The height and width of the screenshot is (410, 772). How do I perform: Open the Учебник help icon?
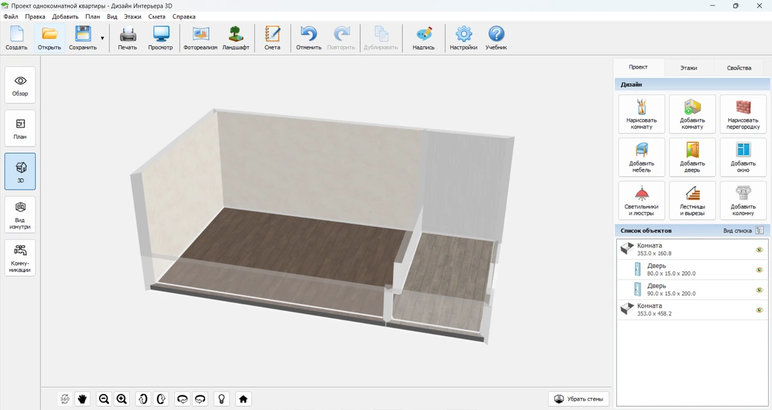[x=496, y=38]
